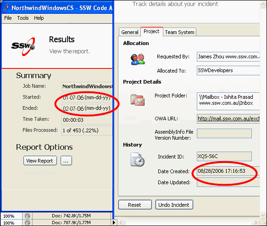Click the Allocated To field
The image size is (267, 226).
coord(228,70)
